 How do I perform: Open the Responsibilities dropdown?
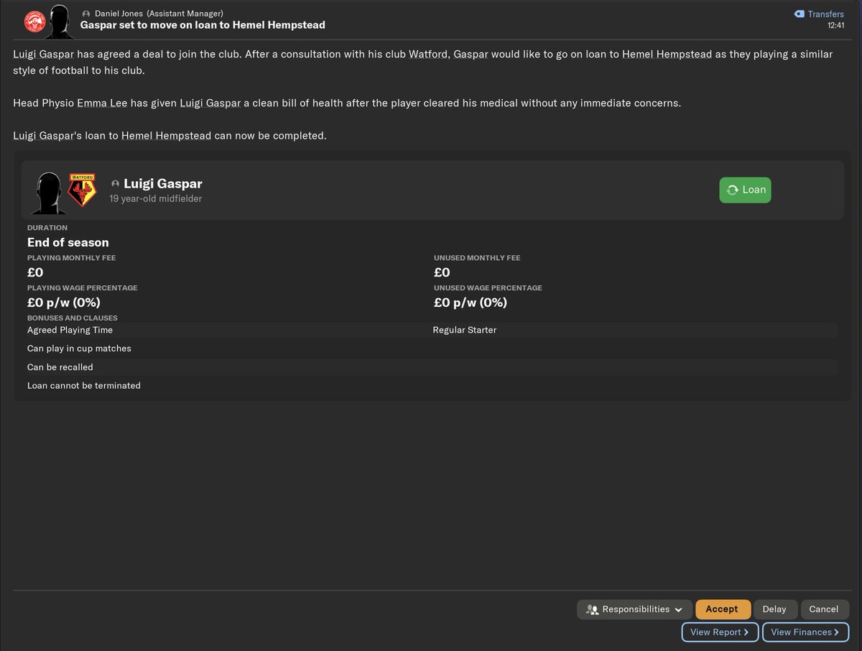[x=634, y=609]
